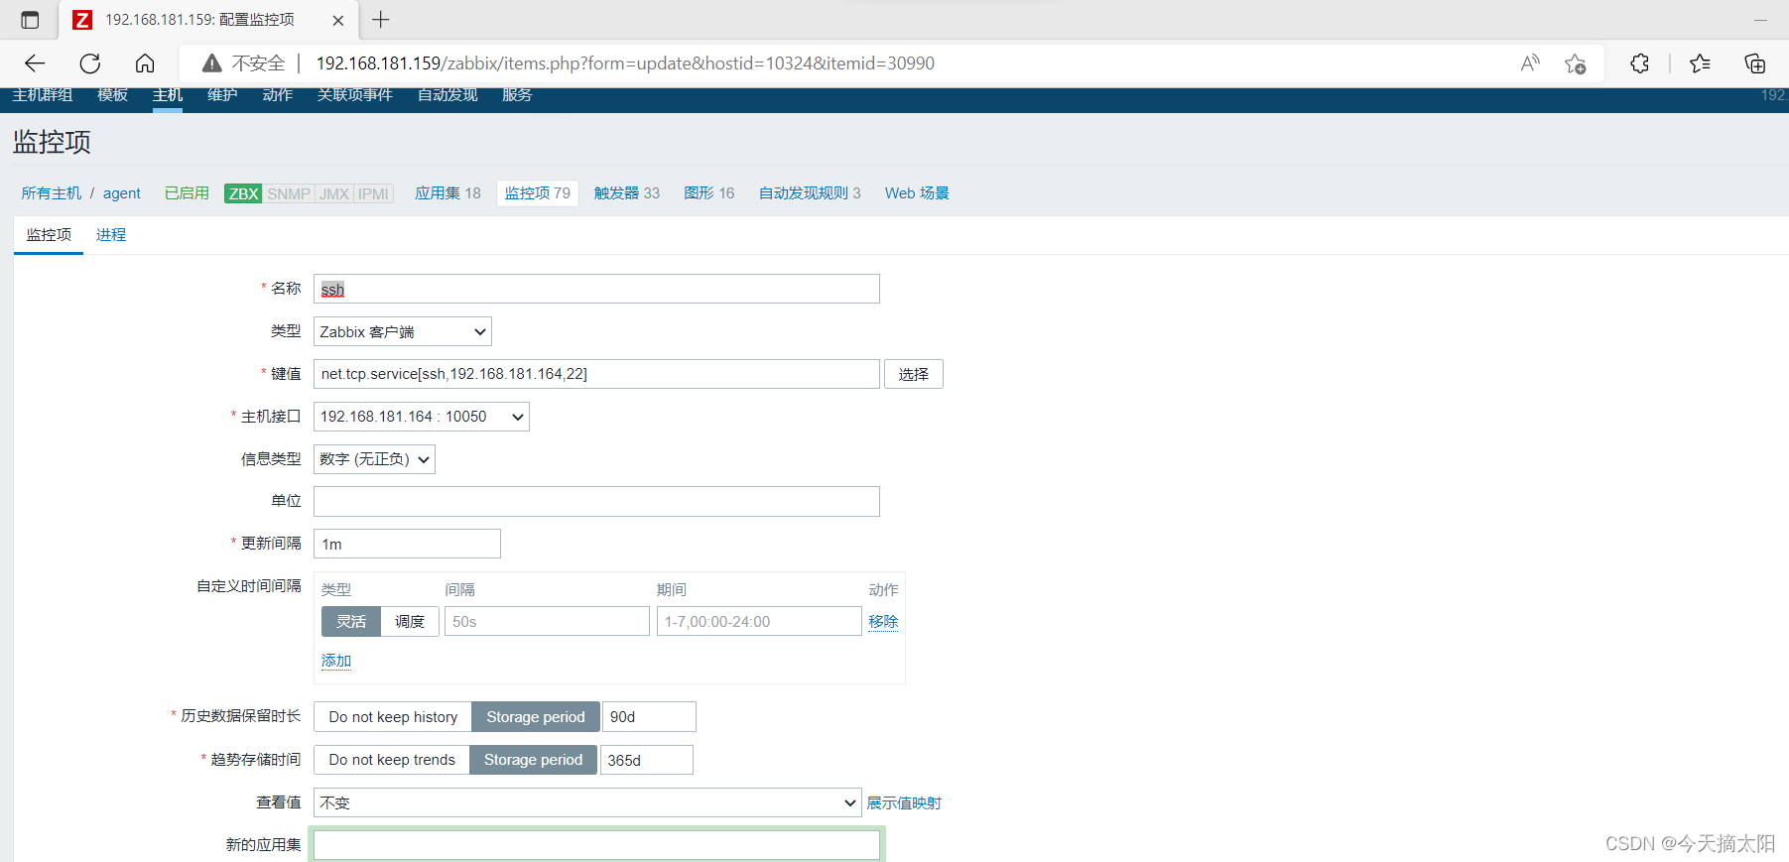The image size is (1789, 862).
Task: Click the IPMI availability badge
Action: tap(374, 193)
